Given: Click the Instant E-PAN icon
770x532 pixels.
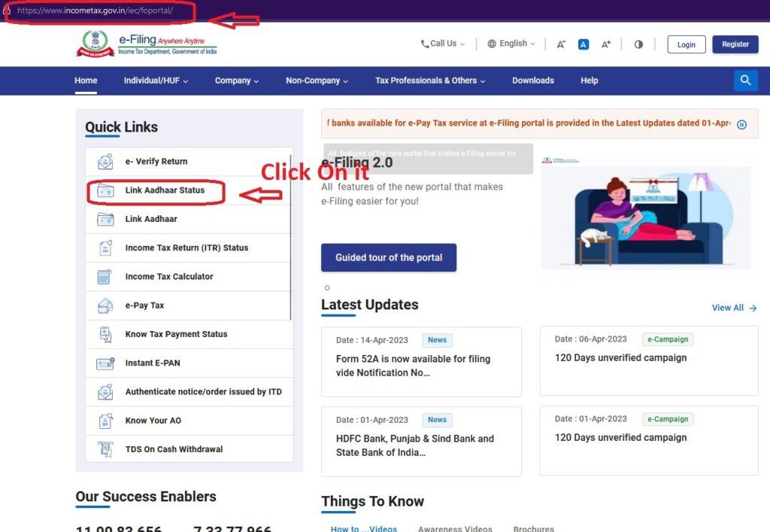Looking at the screenshot, I should click(x=105, y=363).
